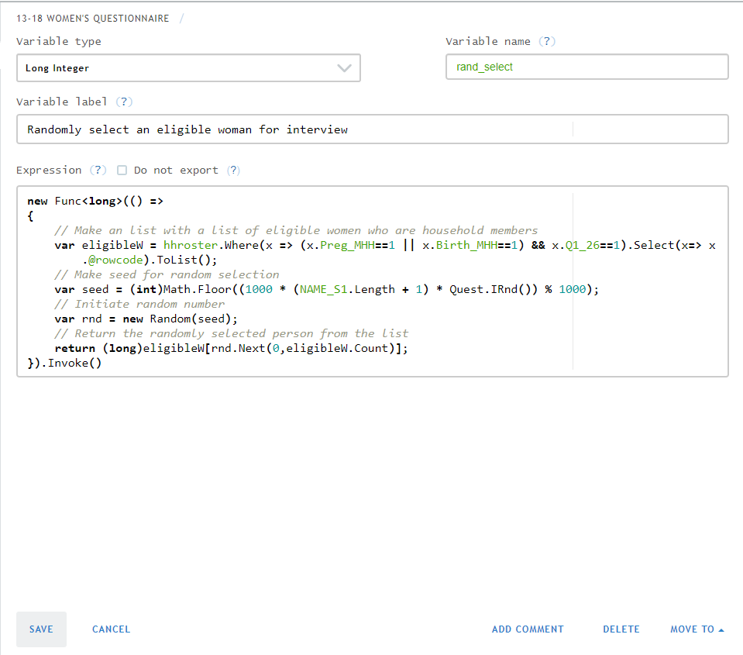Place cursor on the 'var seed' code line
This screenshot has height=655, width=743.
tap(325, 289)
